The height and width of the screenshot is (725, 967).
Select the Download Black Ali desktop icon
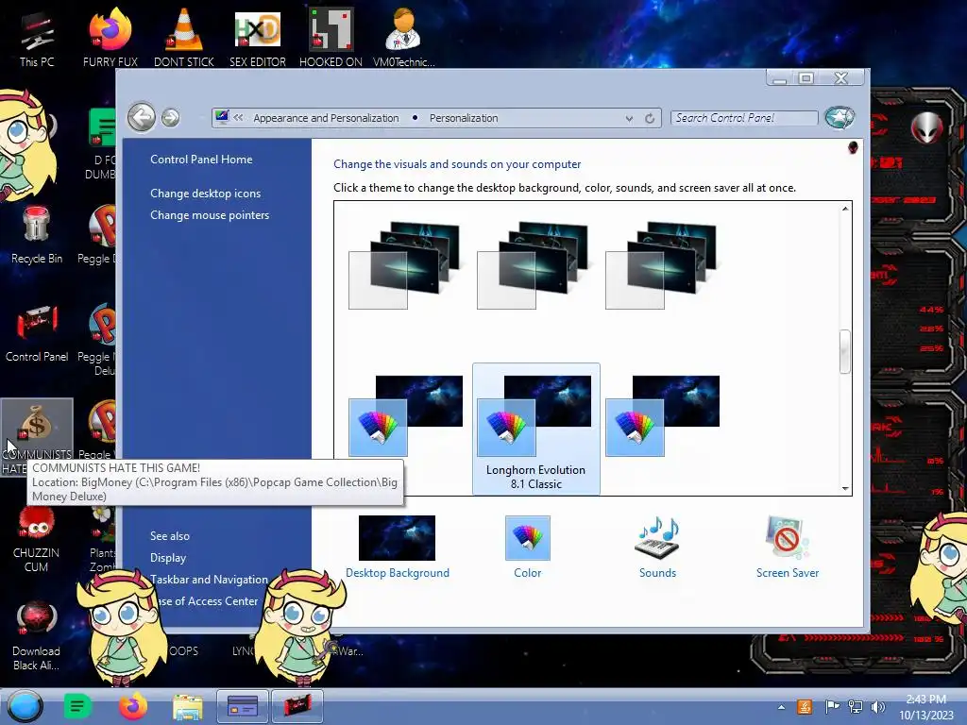tap(37, 637)
